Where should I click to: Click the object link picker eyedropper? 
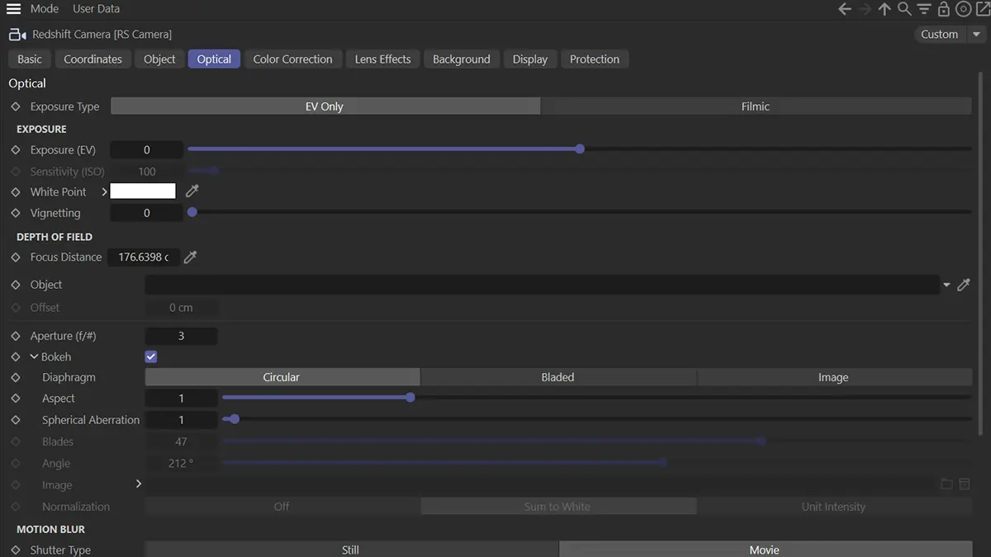(x=963, y=285)
